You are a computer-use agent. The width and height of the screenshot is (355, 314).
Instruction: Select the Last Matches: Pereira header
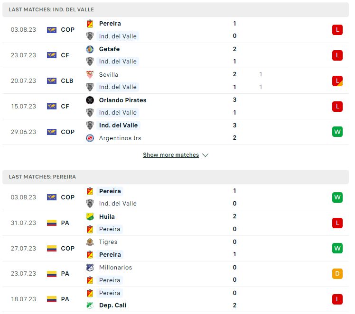coord(176,177)
